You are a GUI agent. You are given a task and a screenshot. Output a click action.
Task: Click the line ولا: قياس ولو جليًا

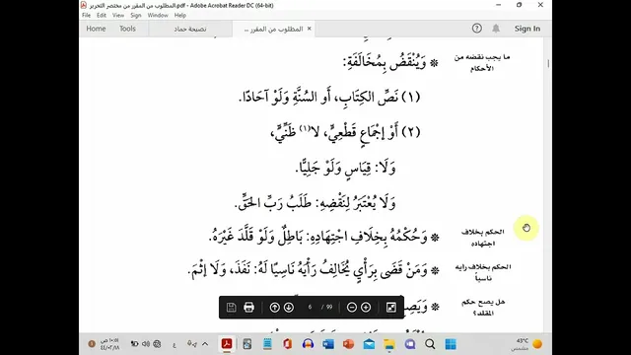(346, 168)
